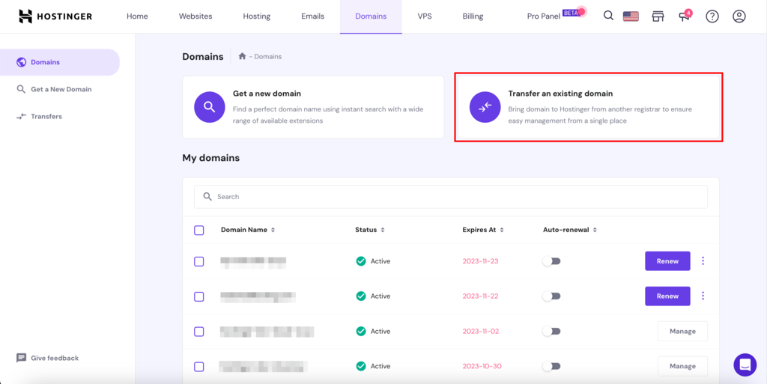Manage the domain expiring 2023-10-30
The image size is (767, 384).
(682, 366)
